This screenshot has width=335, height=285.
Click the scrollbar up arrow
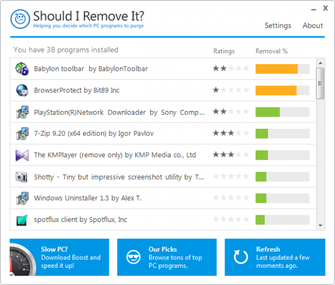(320, 63)
